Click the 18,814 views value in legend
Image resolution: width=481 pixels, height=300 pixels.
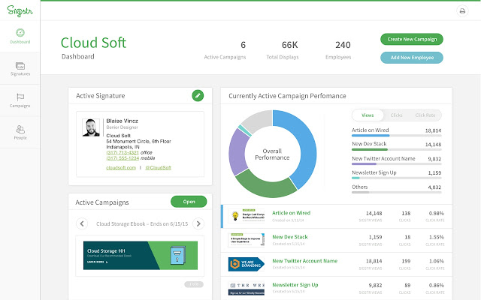[433, 130]
